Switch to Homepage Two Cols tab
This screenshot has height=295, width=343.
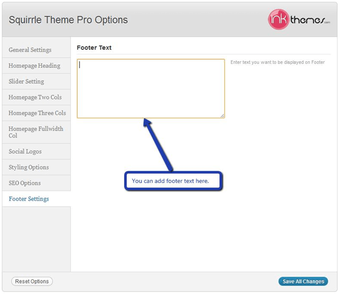coord(36,97)
